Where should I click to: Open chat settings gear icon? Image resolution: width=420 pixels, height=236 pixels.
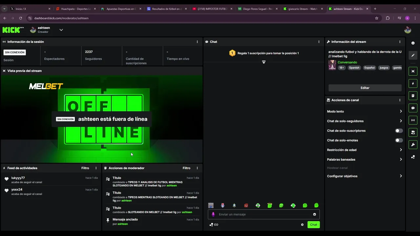(x=302, y=225)
